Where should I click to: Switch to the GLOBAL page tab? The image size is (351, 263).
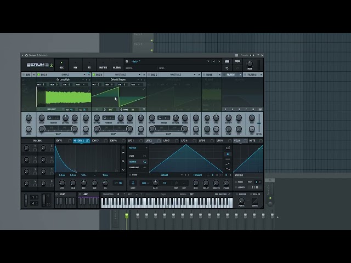tap(117, 65)
